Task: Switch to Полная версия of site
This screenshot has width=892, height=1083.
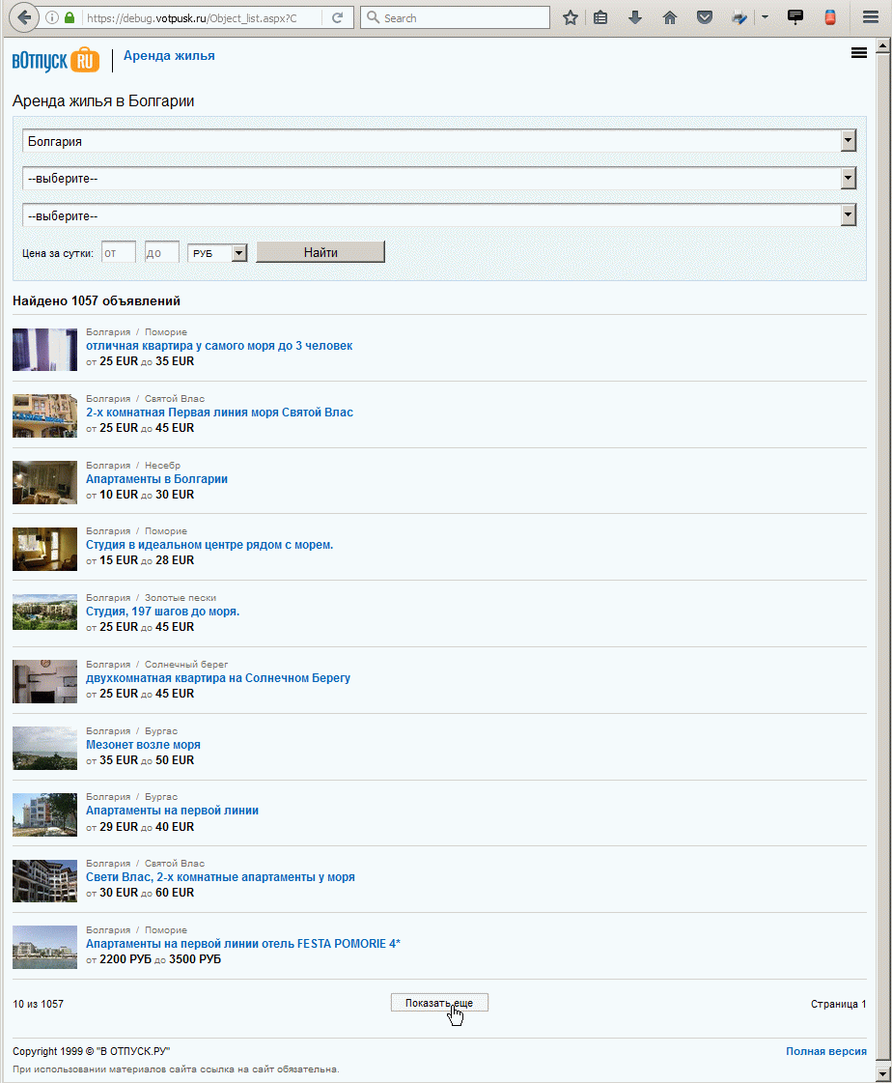Action: (825, 1051)
